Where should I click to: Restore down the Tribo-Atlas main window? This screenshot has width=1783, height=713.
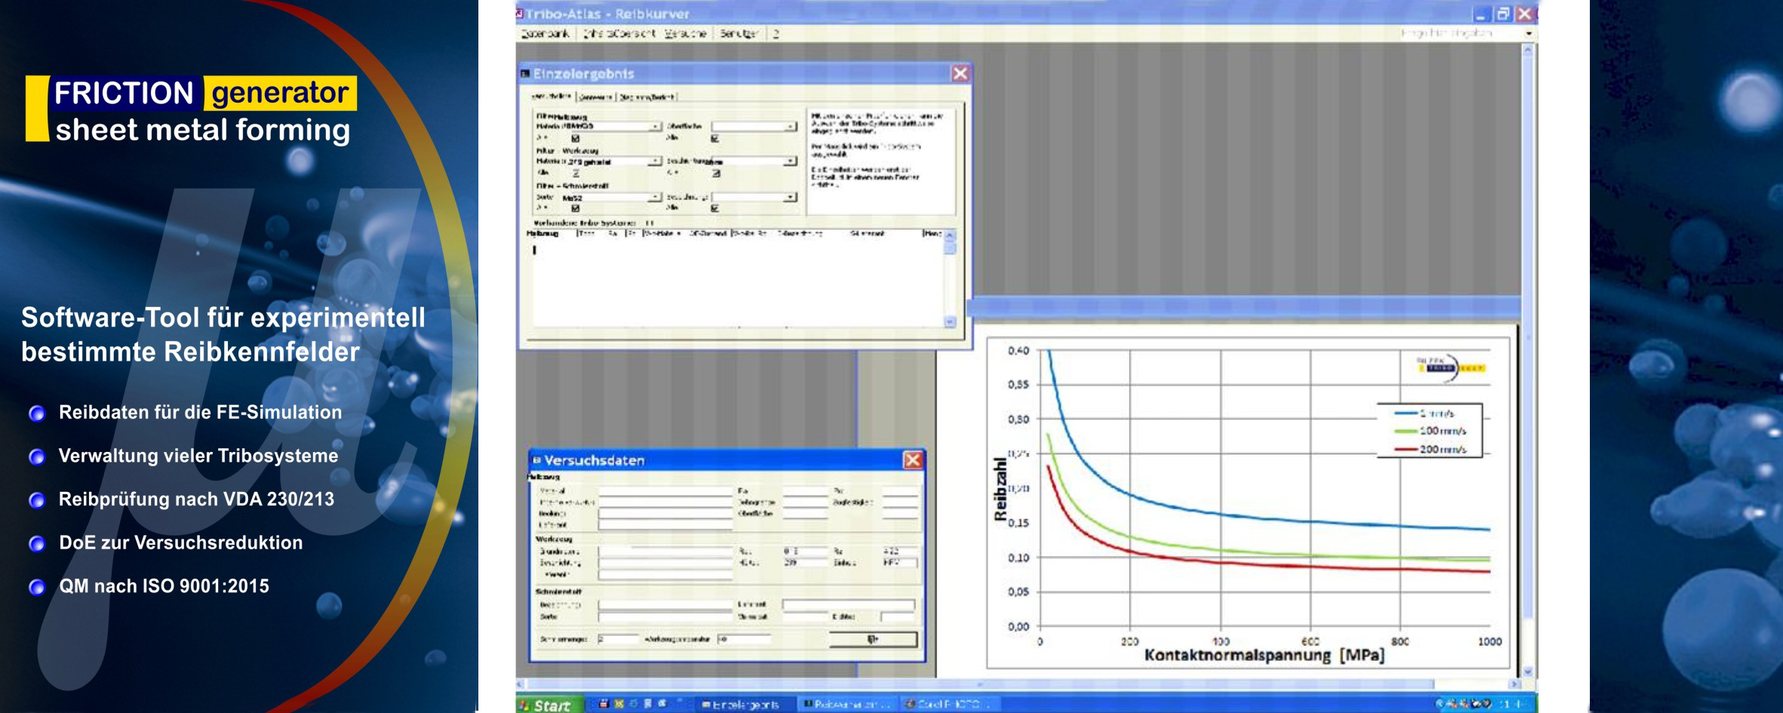click(1502, 14)
